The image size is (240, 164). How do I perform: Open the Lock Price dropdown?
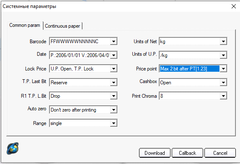[x=114, y=69]
